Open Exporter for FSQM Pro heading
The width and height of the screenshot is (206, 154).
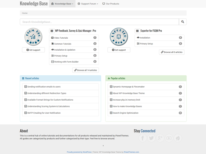pyautogui.click(x=151, y=31)
